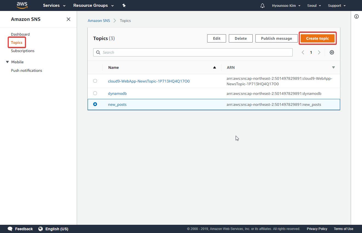This screenshot has width=362, height=233.
Task: Click ARN text for cloud9-WebApp-NewsTopic
Action: coord(280,81)
